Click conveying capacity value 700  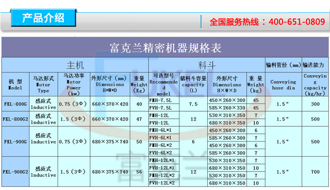pyautogui.click(x=315, y=172)
